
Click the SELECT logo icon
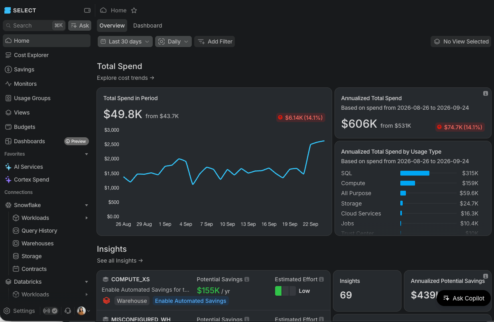[8, 10]
